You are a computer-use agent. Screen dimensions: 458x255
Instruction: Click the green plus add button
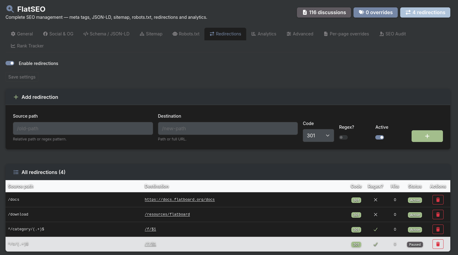427,136
